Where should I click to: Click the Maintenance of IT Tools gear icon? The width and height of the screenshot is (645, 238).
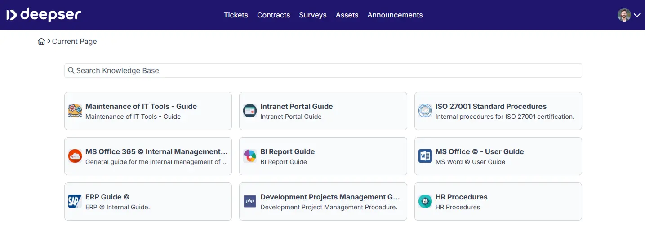pos(75,111)
